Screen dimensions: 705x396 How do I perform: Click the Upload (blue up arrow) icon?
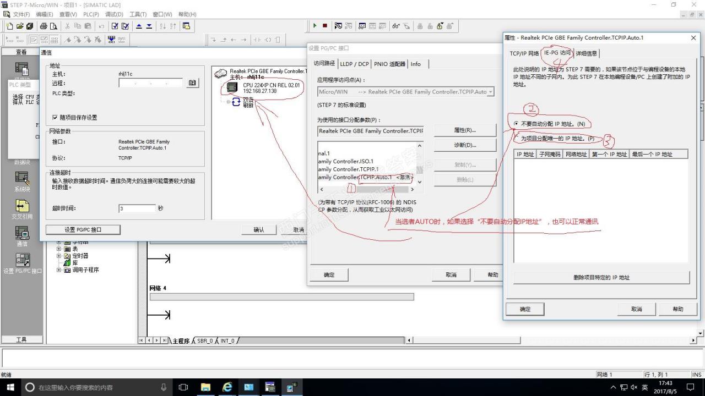139,26
